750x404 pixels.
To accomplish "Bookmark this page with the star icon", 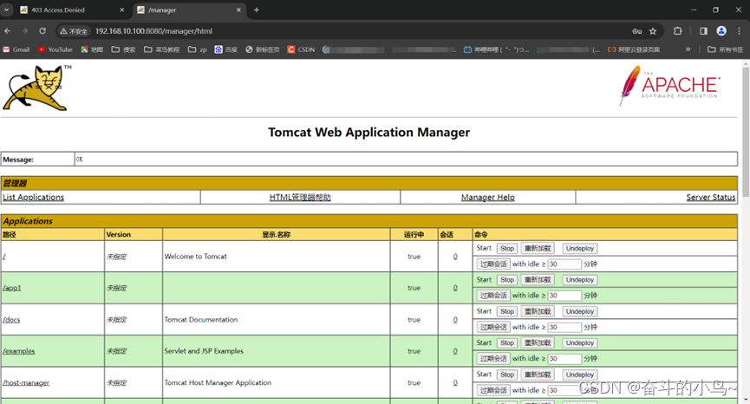I will click(x=653, y=31).
